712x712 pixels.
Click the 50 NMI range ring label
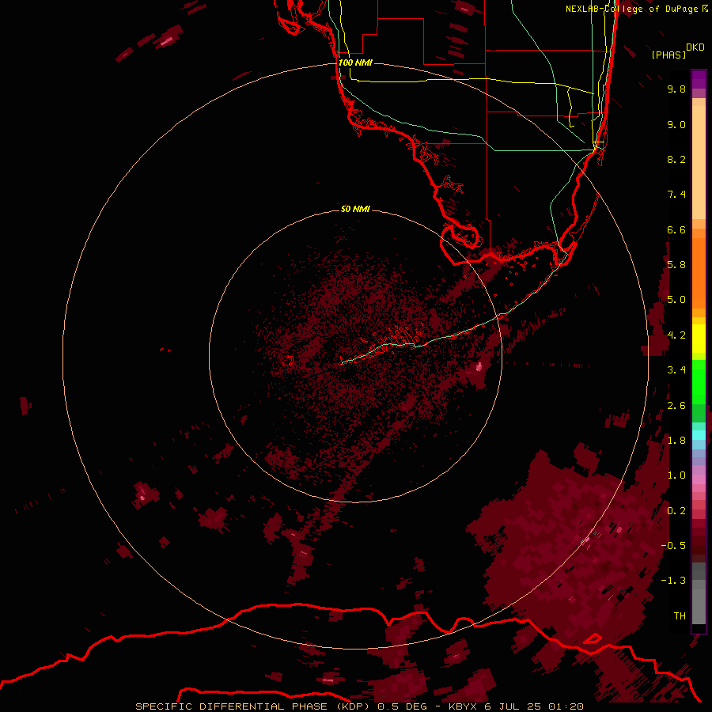click(355, 209)
